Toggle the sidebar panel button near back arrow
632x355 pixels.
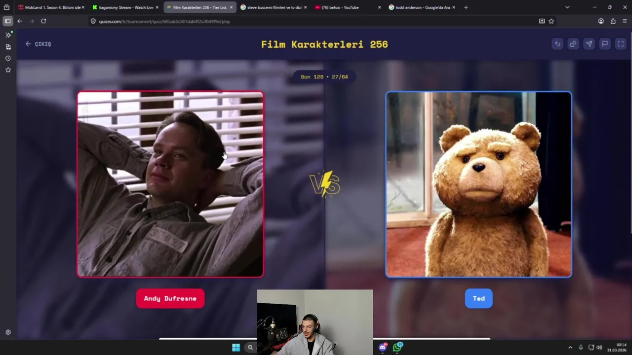(7, 21)
